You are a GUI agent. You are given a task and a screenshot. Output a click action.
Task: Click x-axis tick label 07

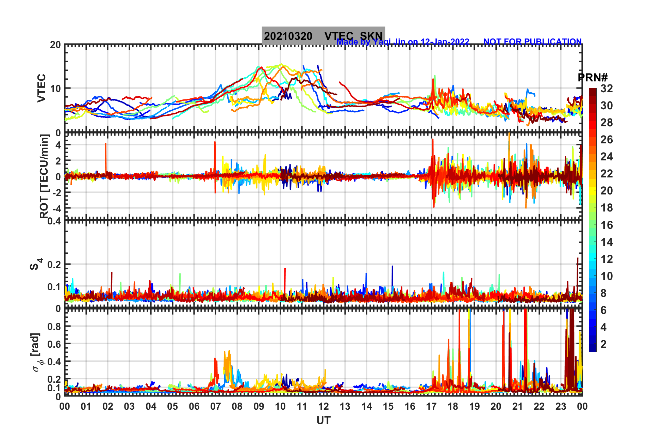[x=216, y=406]
